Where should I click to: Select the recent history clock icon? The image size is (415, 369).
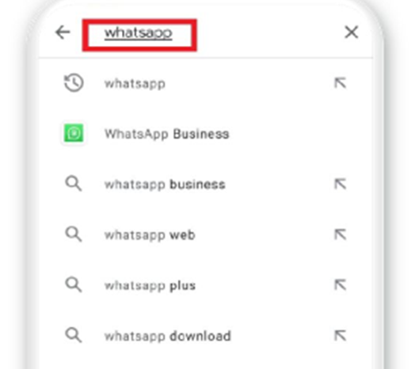tap(74, 83)
